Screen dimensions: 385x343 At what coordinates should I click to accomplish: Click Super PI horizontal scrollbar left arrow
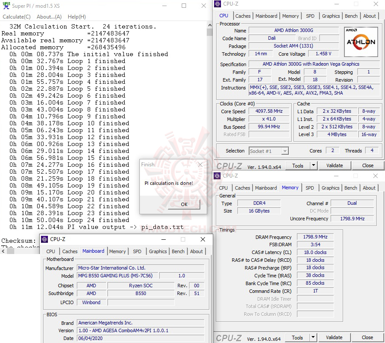3,251
